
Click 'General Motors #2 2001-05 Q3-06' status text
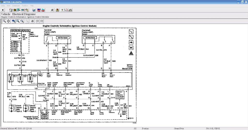click(16, 128)
